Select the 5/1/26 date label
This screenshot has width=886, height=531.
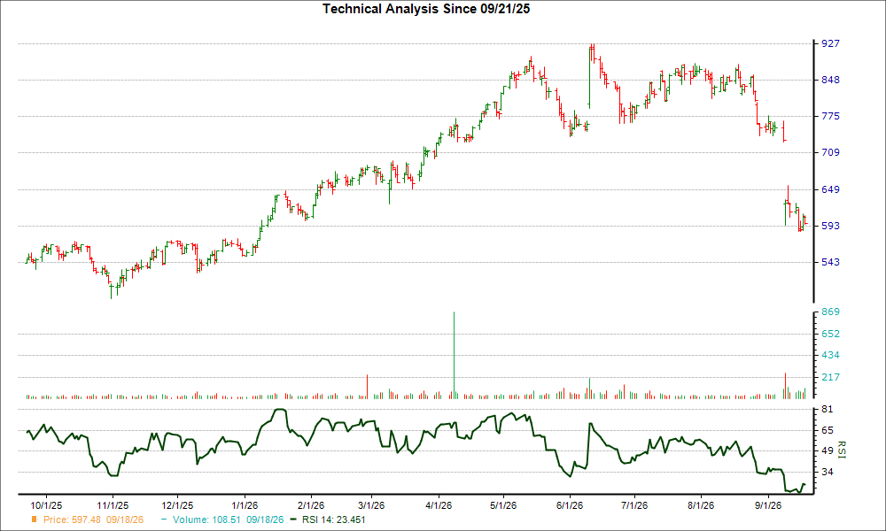(503, 505)
